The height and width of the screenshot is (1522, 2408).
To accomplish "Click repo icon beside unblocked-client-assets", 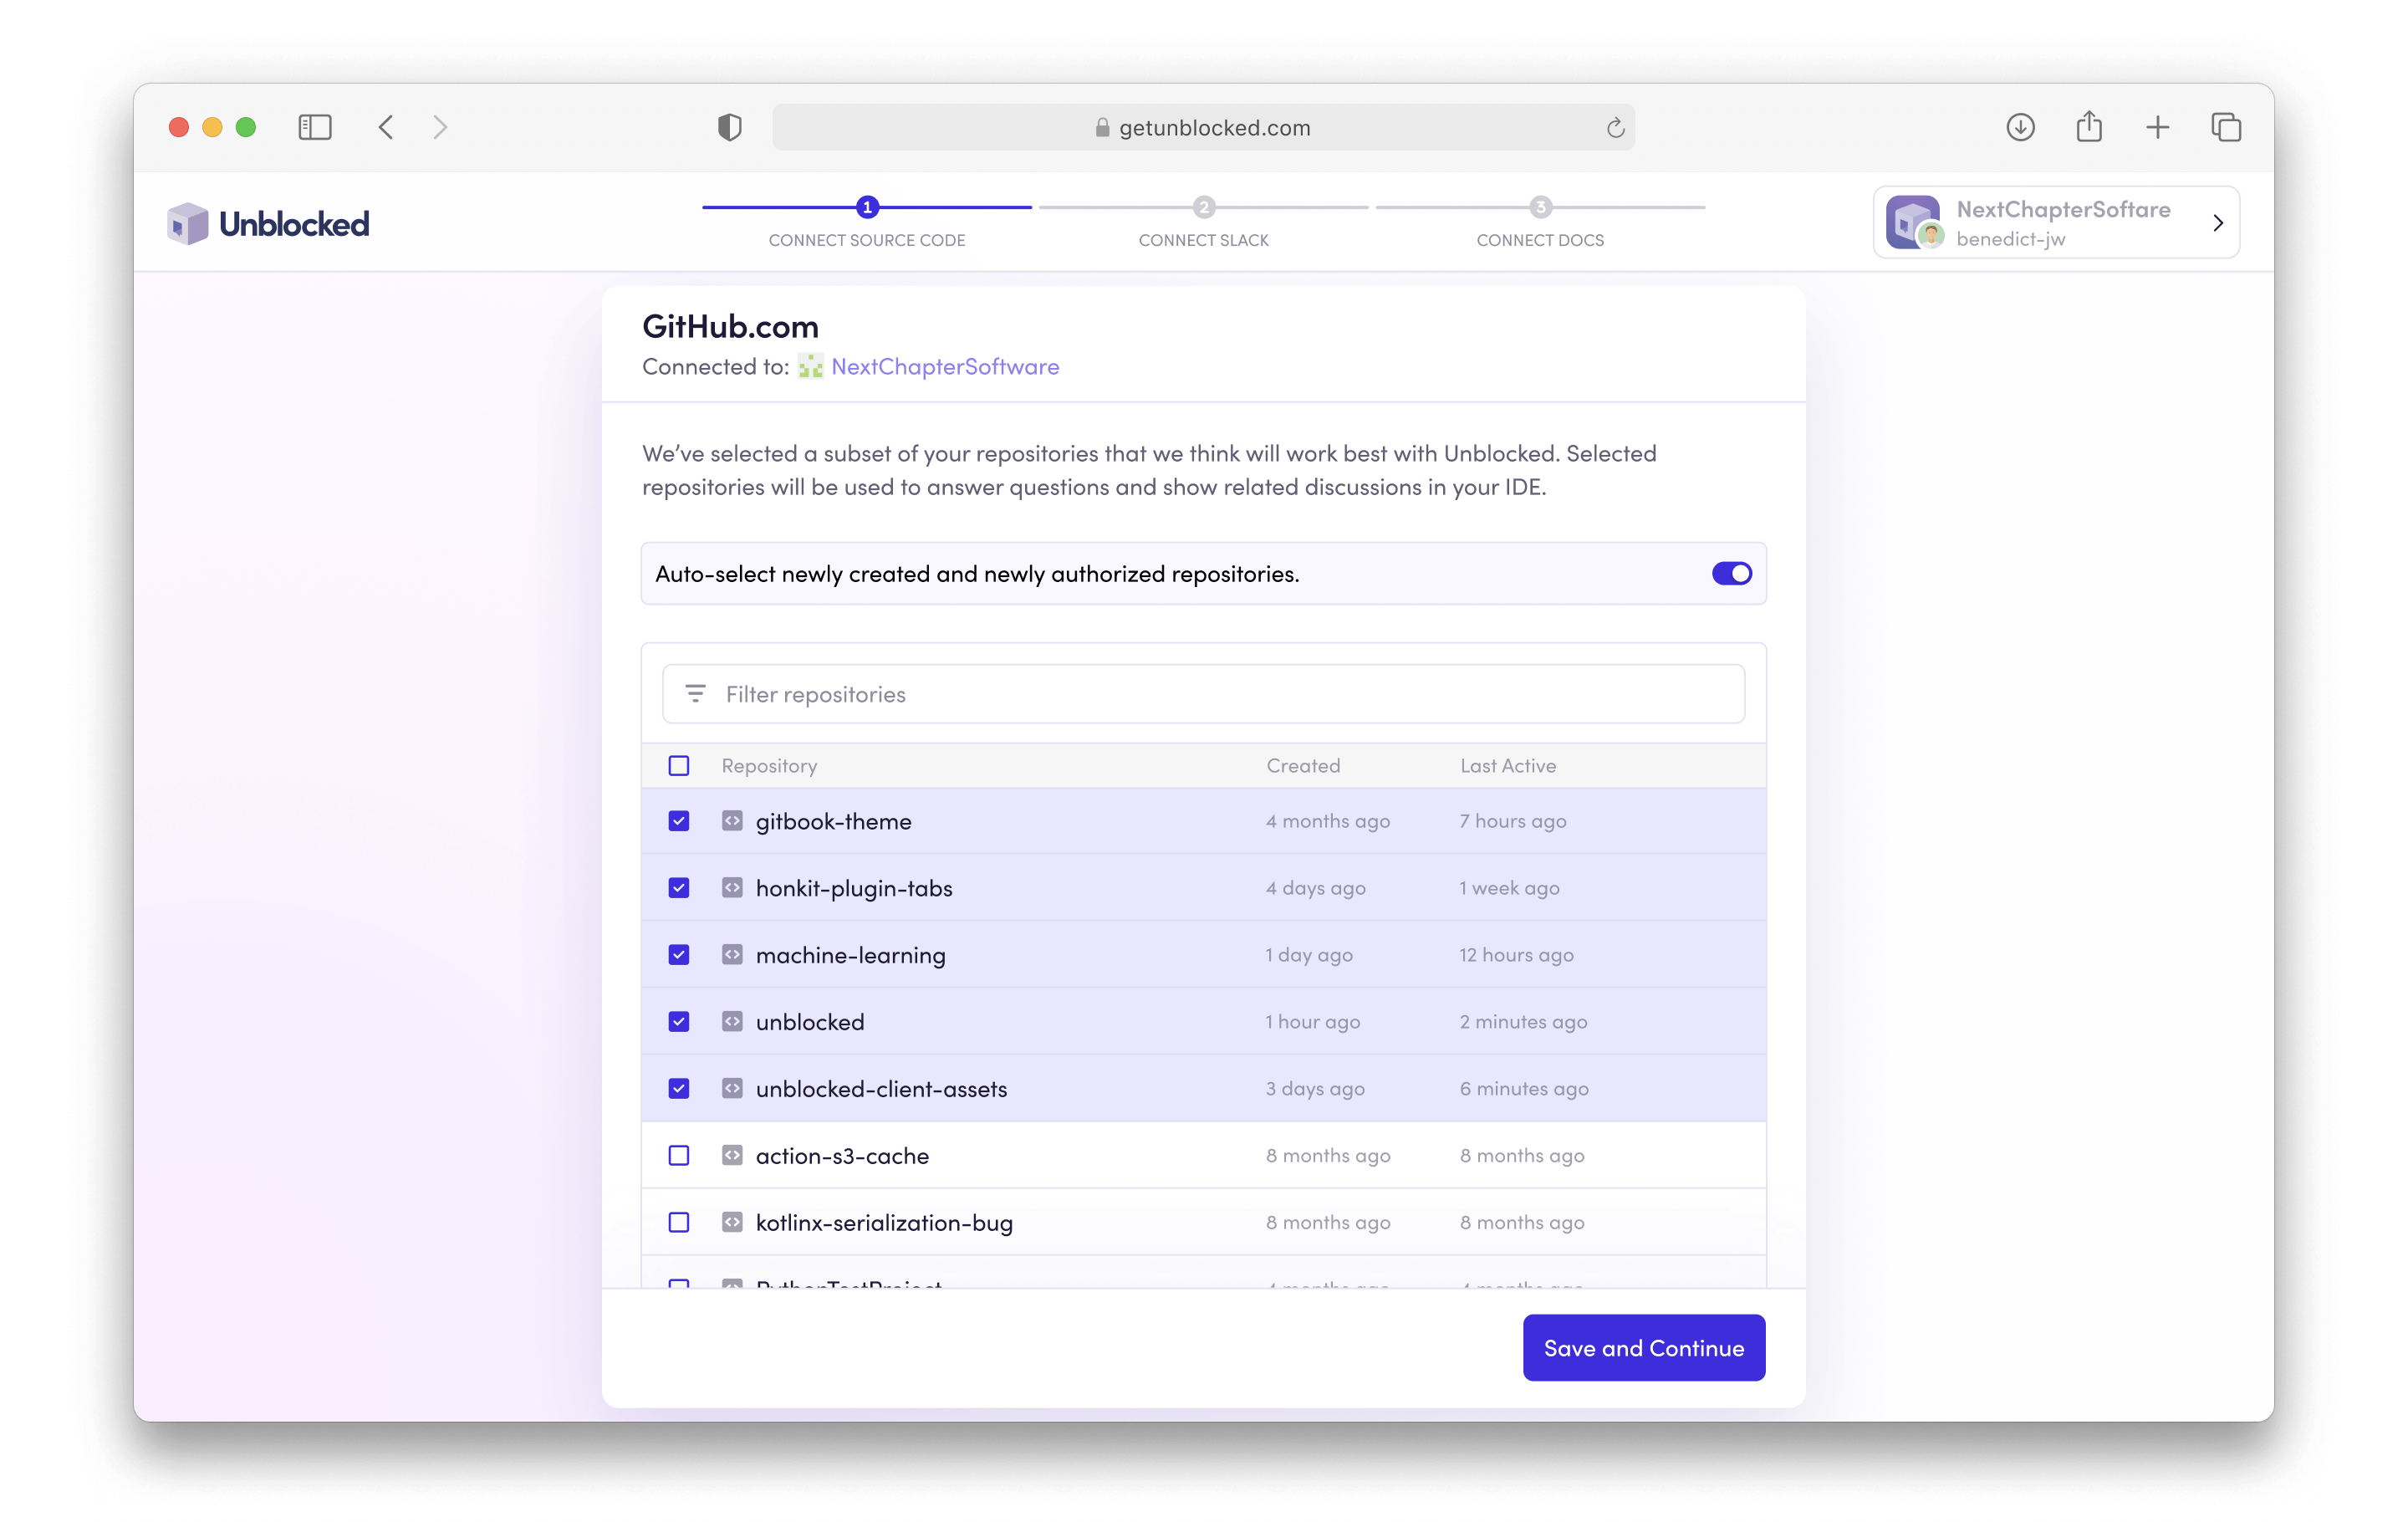I will coord(732,1089).
